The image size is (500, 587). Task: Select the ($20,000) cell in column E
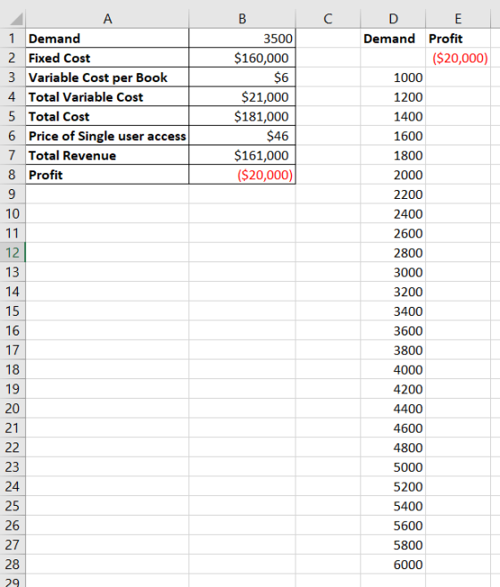(458, 58)
